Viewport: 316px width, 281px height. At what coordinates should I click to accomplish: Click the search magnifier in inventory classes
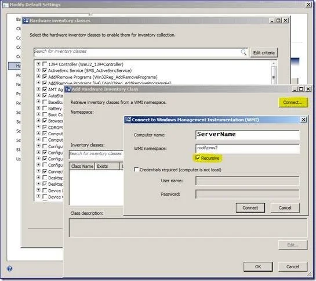(244, 52)
